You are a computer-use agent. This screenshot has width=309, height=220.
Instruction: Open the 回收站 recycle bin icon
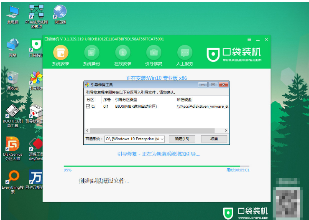pyautogui.click(x=13, y=81)
